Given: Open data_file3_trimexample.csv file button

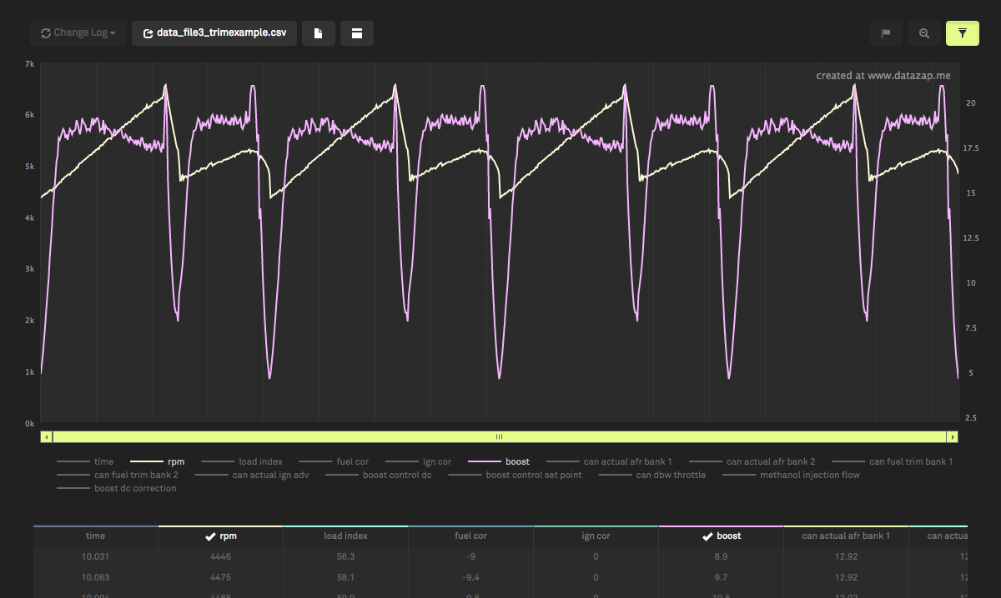Looking at the screenshot, I should [x=214, y=33].
